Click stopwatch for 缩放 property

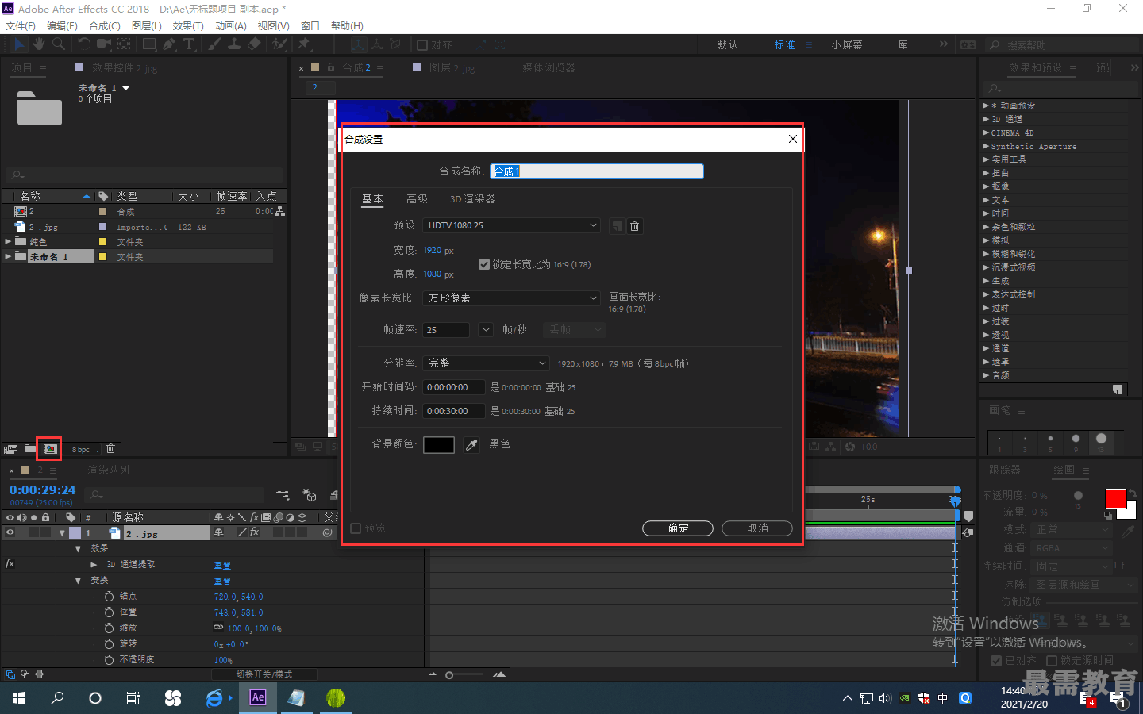pos(110,628)
